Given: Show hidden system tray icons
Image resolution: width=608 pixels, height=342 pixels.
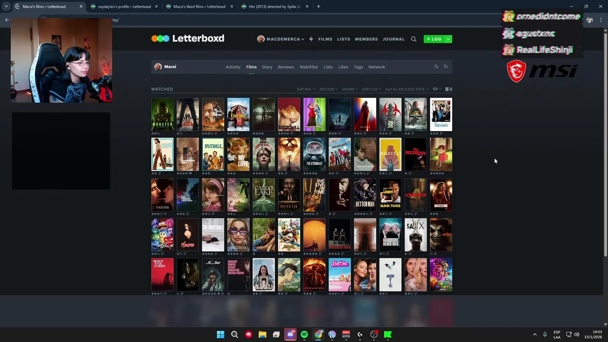Looking at the screenshot, I should point(534,334).
